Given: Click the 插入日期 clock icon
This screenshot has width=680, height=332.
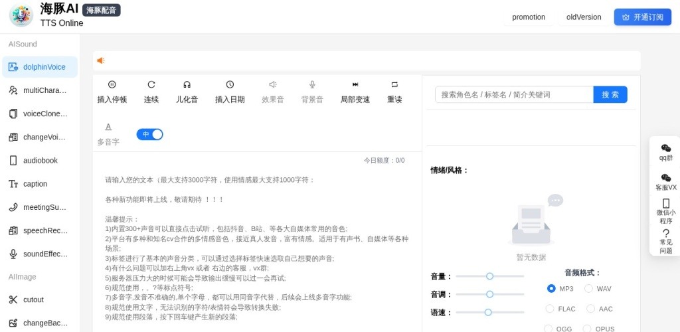Looking at the screenshot, I should [x=230, y=85].
